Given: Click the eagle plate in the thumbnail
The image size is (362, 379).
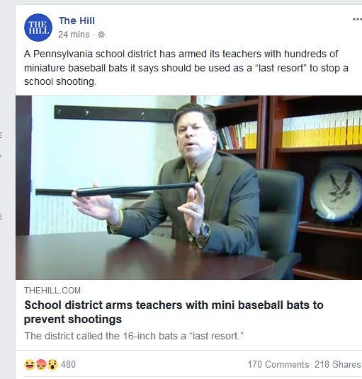Looking at the screenshot, I should coord(336,192).
